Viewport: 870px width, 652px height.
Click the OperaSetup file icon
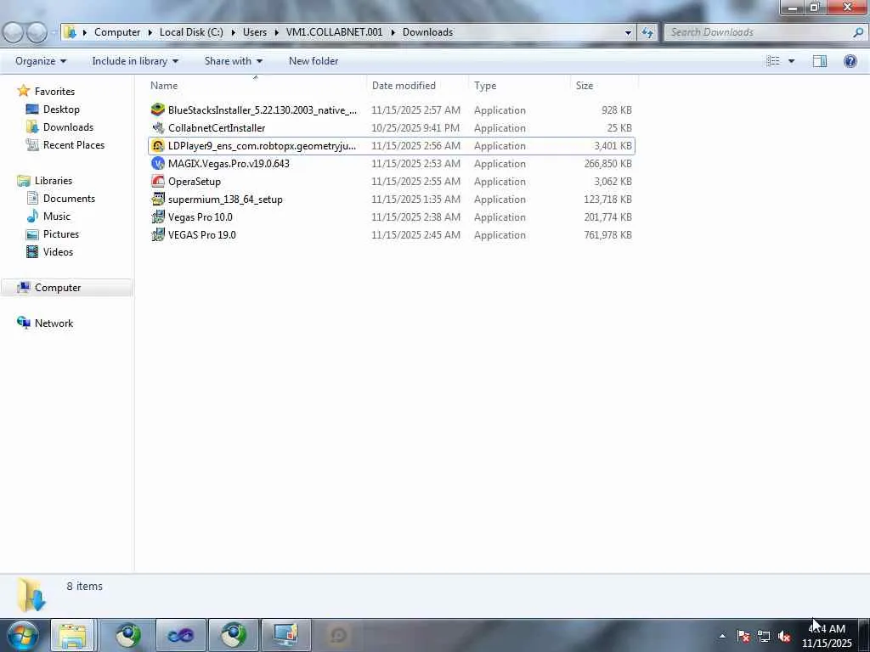coord(158,182)
